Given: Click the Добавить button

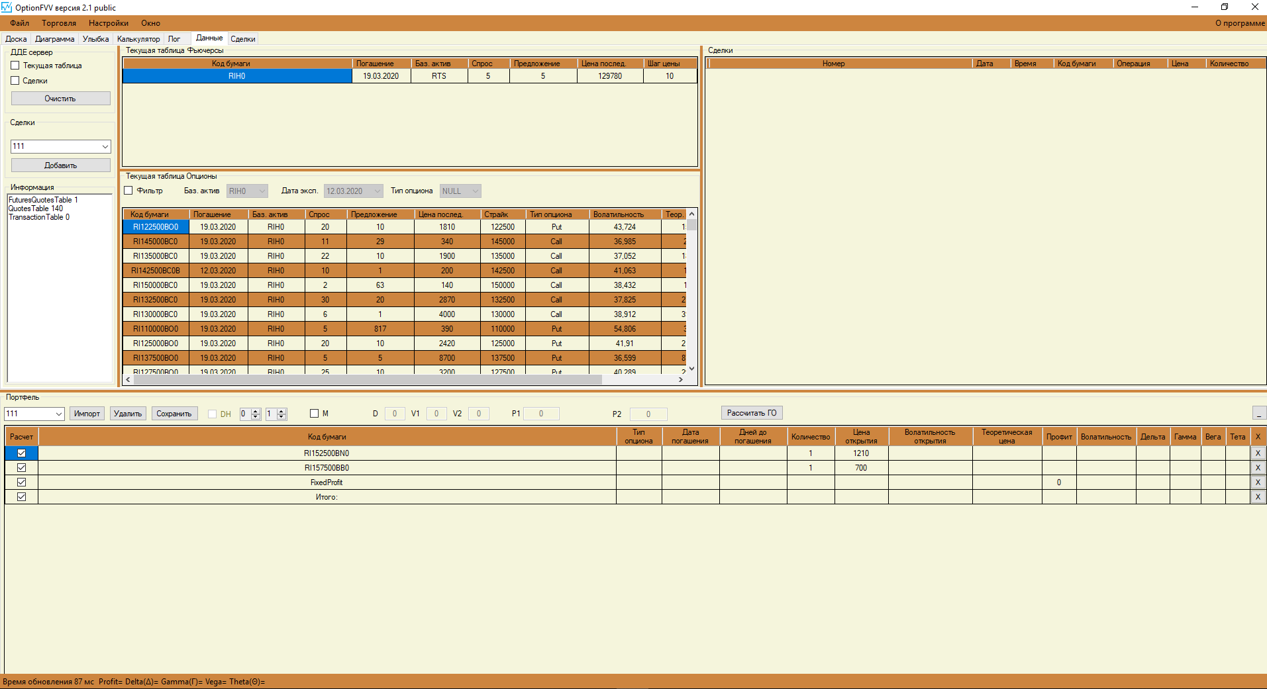Looking at the screenshot, I should tap(61, 165).
